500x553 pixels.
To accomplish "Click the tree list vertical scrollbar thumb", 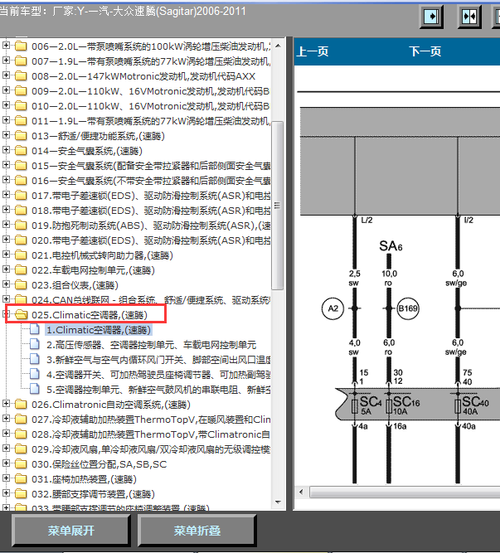I will (x=278, y=206).
